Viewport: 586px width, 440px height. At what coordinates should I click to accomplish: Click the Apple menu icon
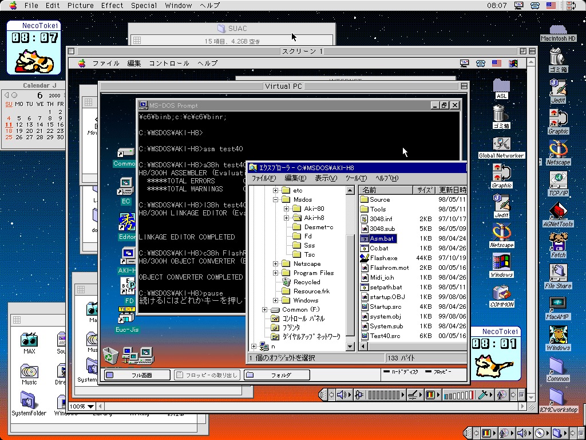pos(14,5)
